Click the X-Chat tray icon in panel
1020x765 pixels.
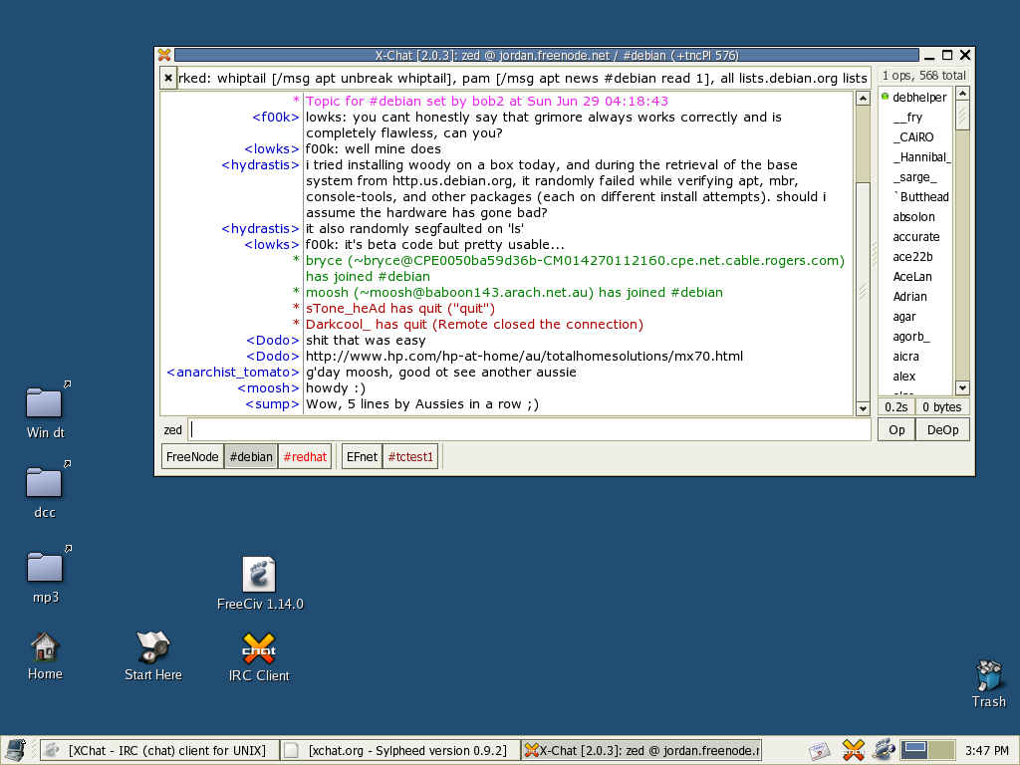853,750
